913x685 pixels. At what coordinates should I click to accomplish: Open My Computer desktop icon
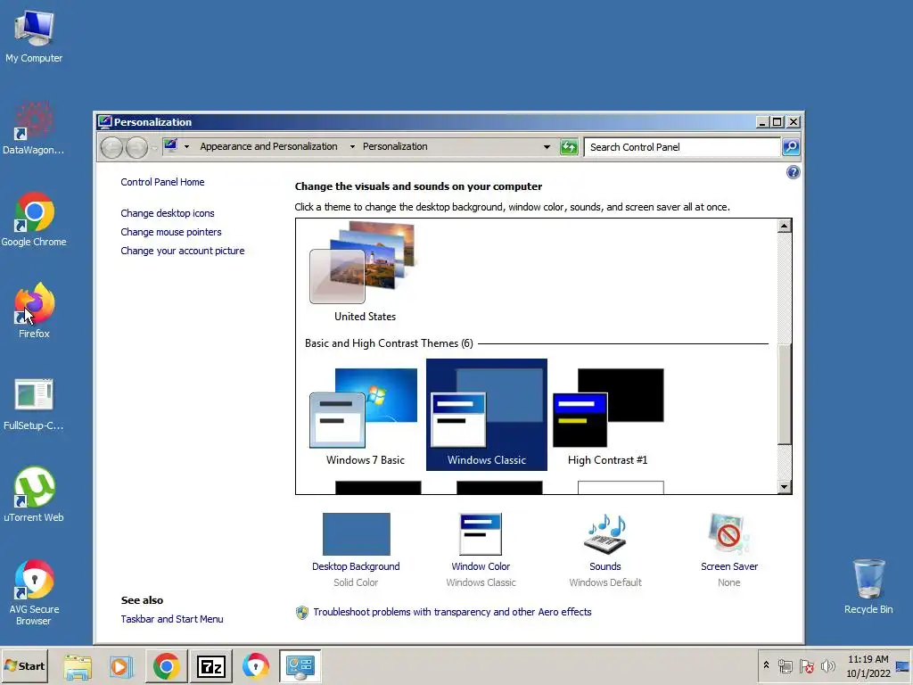point(34,36)
